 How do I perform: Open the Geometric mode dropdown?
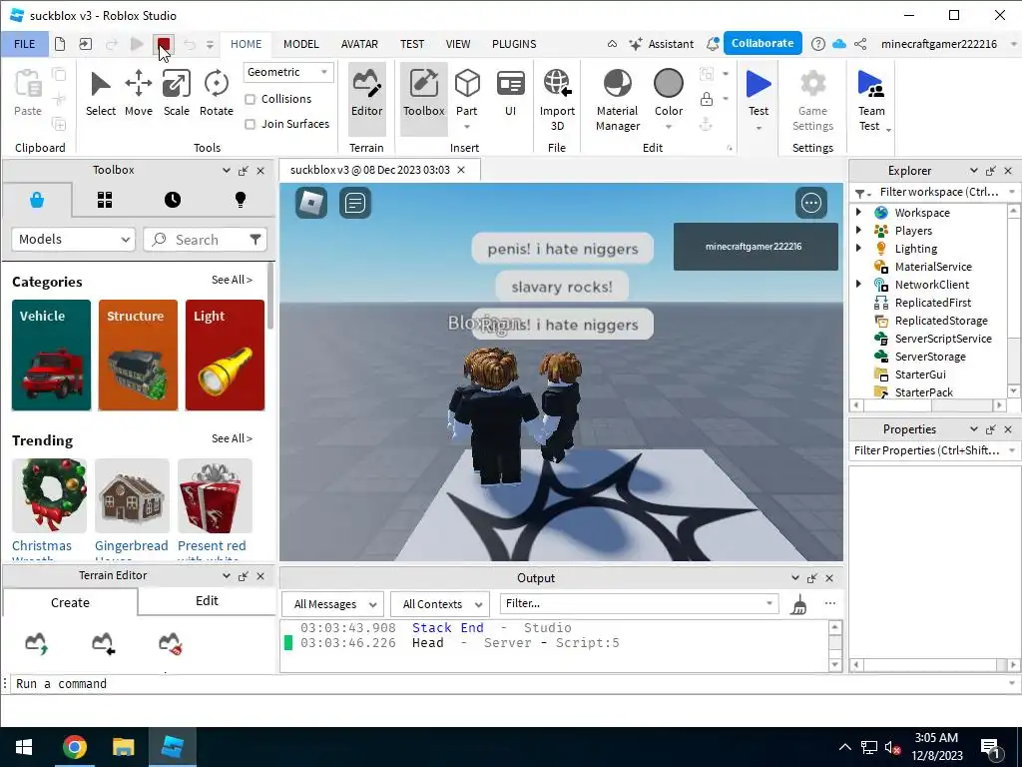coord(288,72)
